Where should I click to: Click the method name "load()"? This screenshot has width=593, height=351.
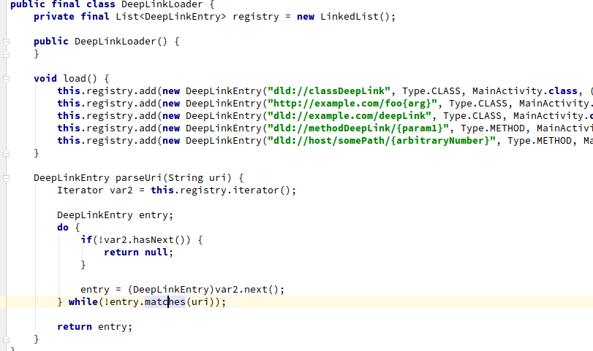pyautogui.click(x=80, y=79)
